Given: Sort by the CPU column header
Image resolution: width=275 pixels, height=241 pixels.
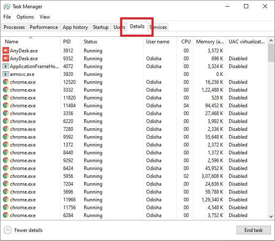Looking at the screenshot, I should (x=185, y=42).
